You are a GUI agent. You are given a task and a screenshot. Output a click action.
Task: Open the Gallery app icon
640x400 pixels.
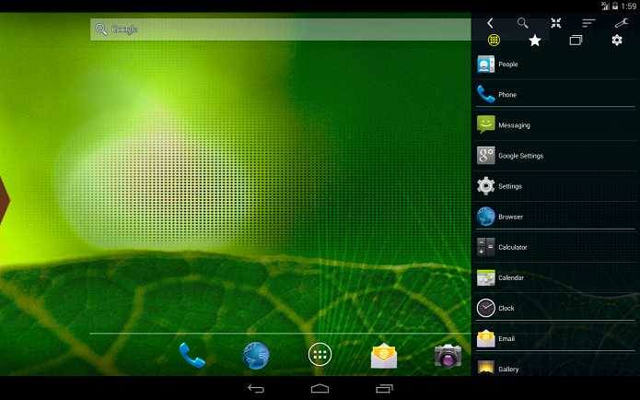[485, 368]
